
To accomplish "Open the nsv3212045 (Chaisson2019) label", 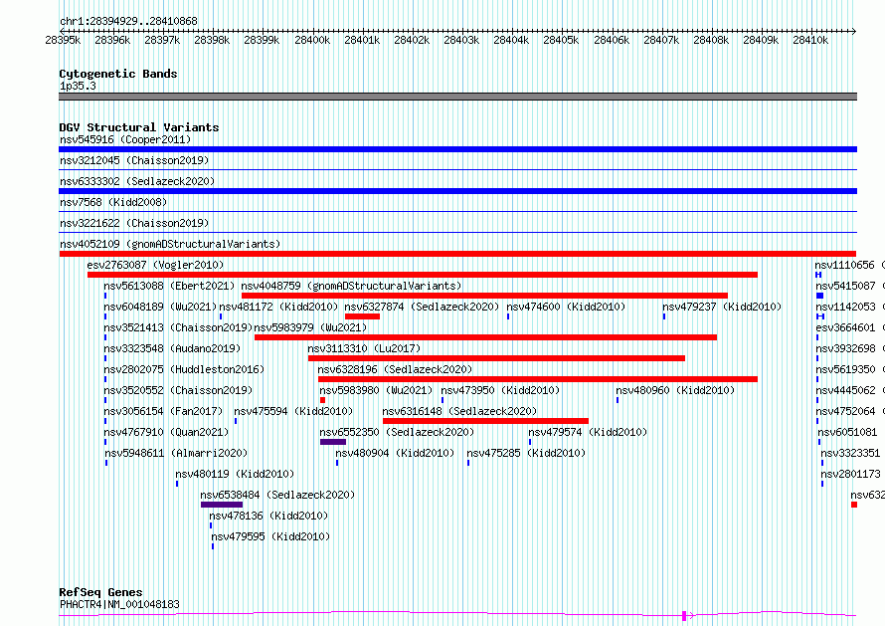I will [x=134, y=160].
